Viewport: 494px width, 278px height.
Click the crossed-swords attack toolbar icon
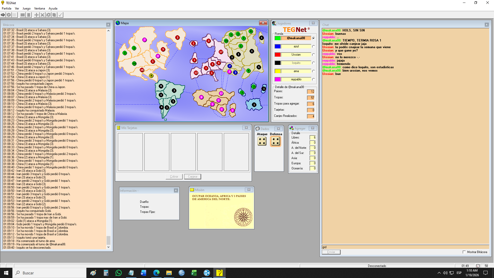pos(42,15)
